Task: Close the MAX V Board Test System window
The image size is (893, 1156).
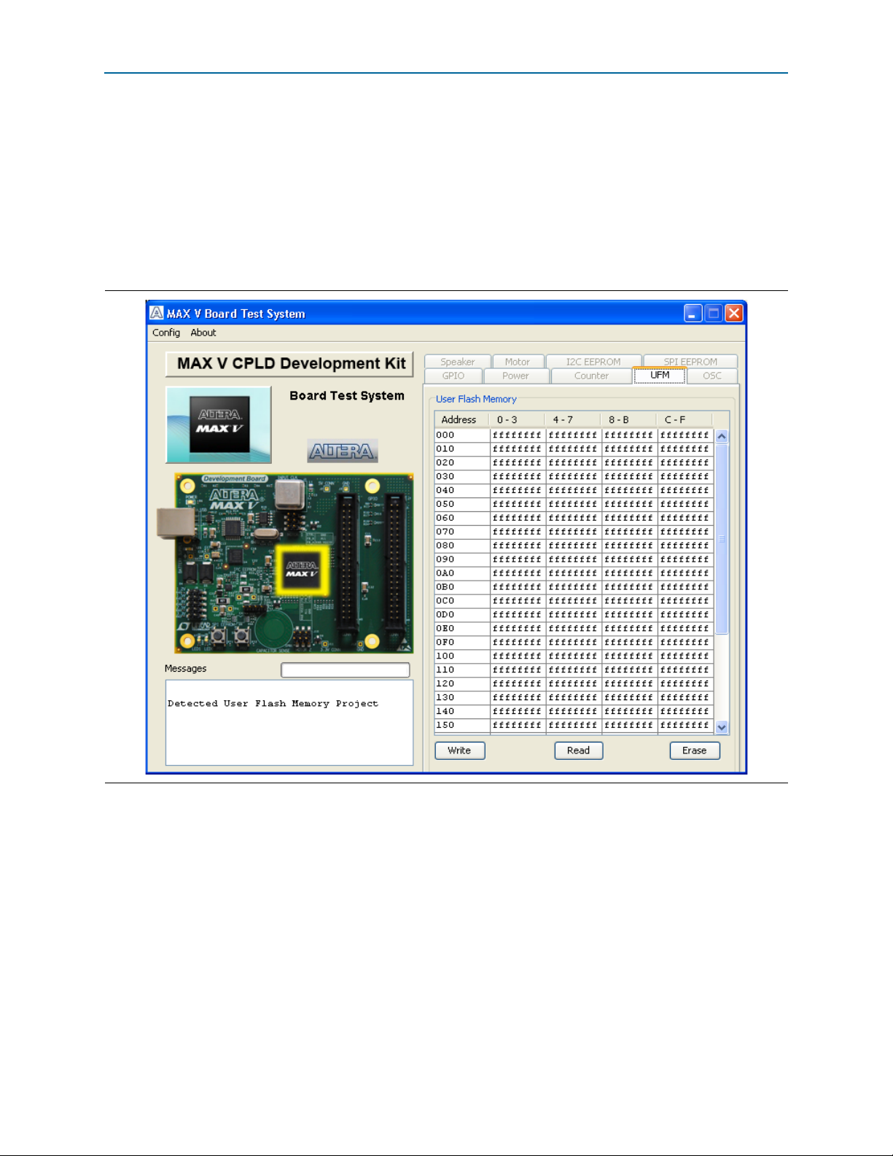Action: point(734,314)
